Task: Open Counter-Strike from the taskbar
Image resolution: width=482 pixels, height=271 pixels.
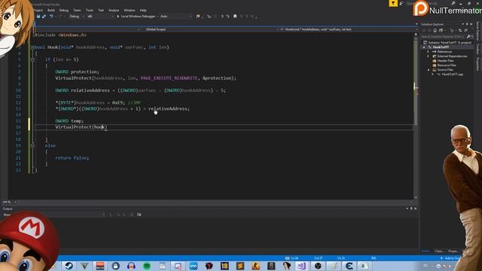Action: [x=255, y=266]
